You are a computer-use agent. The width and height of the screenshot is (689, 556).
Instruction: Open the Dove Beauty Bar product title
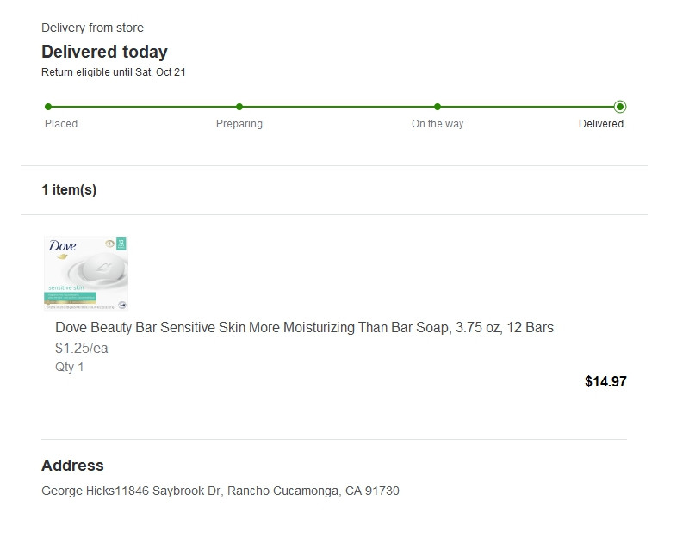304,327
